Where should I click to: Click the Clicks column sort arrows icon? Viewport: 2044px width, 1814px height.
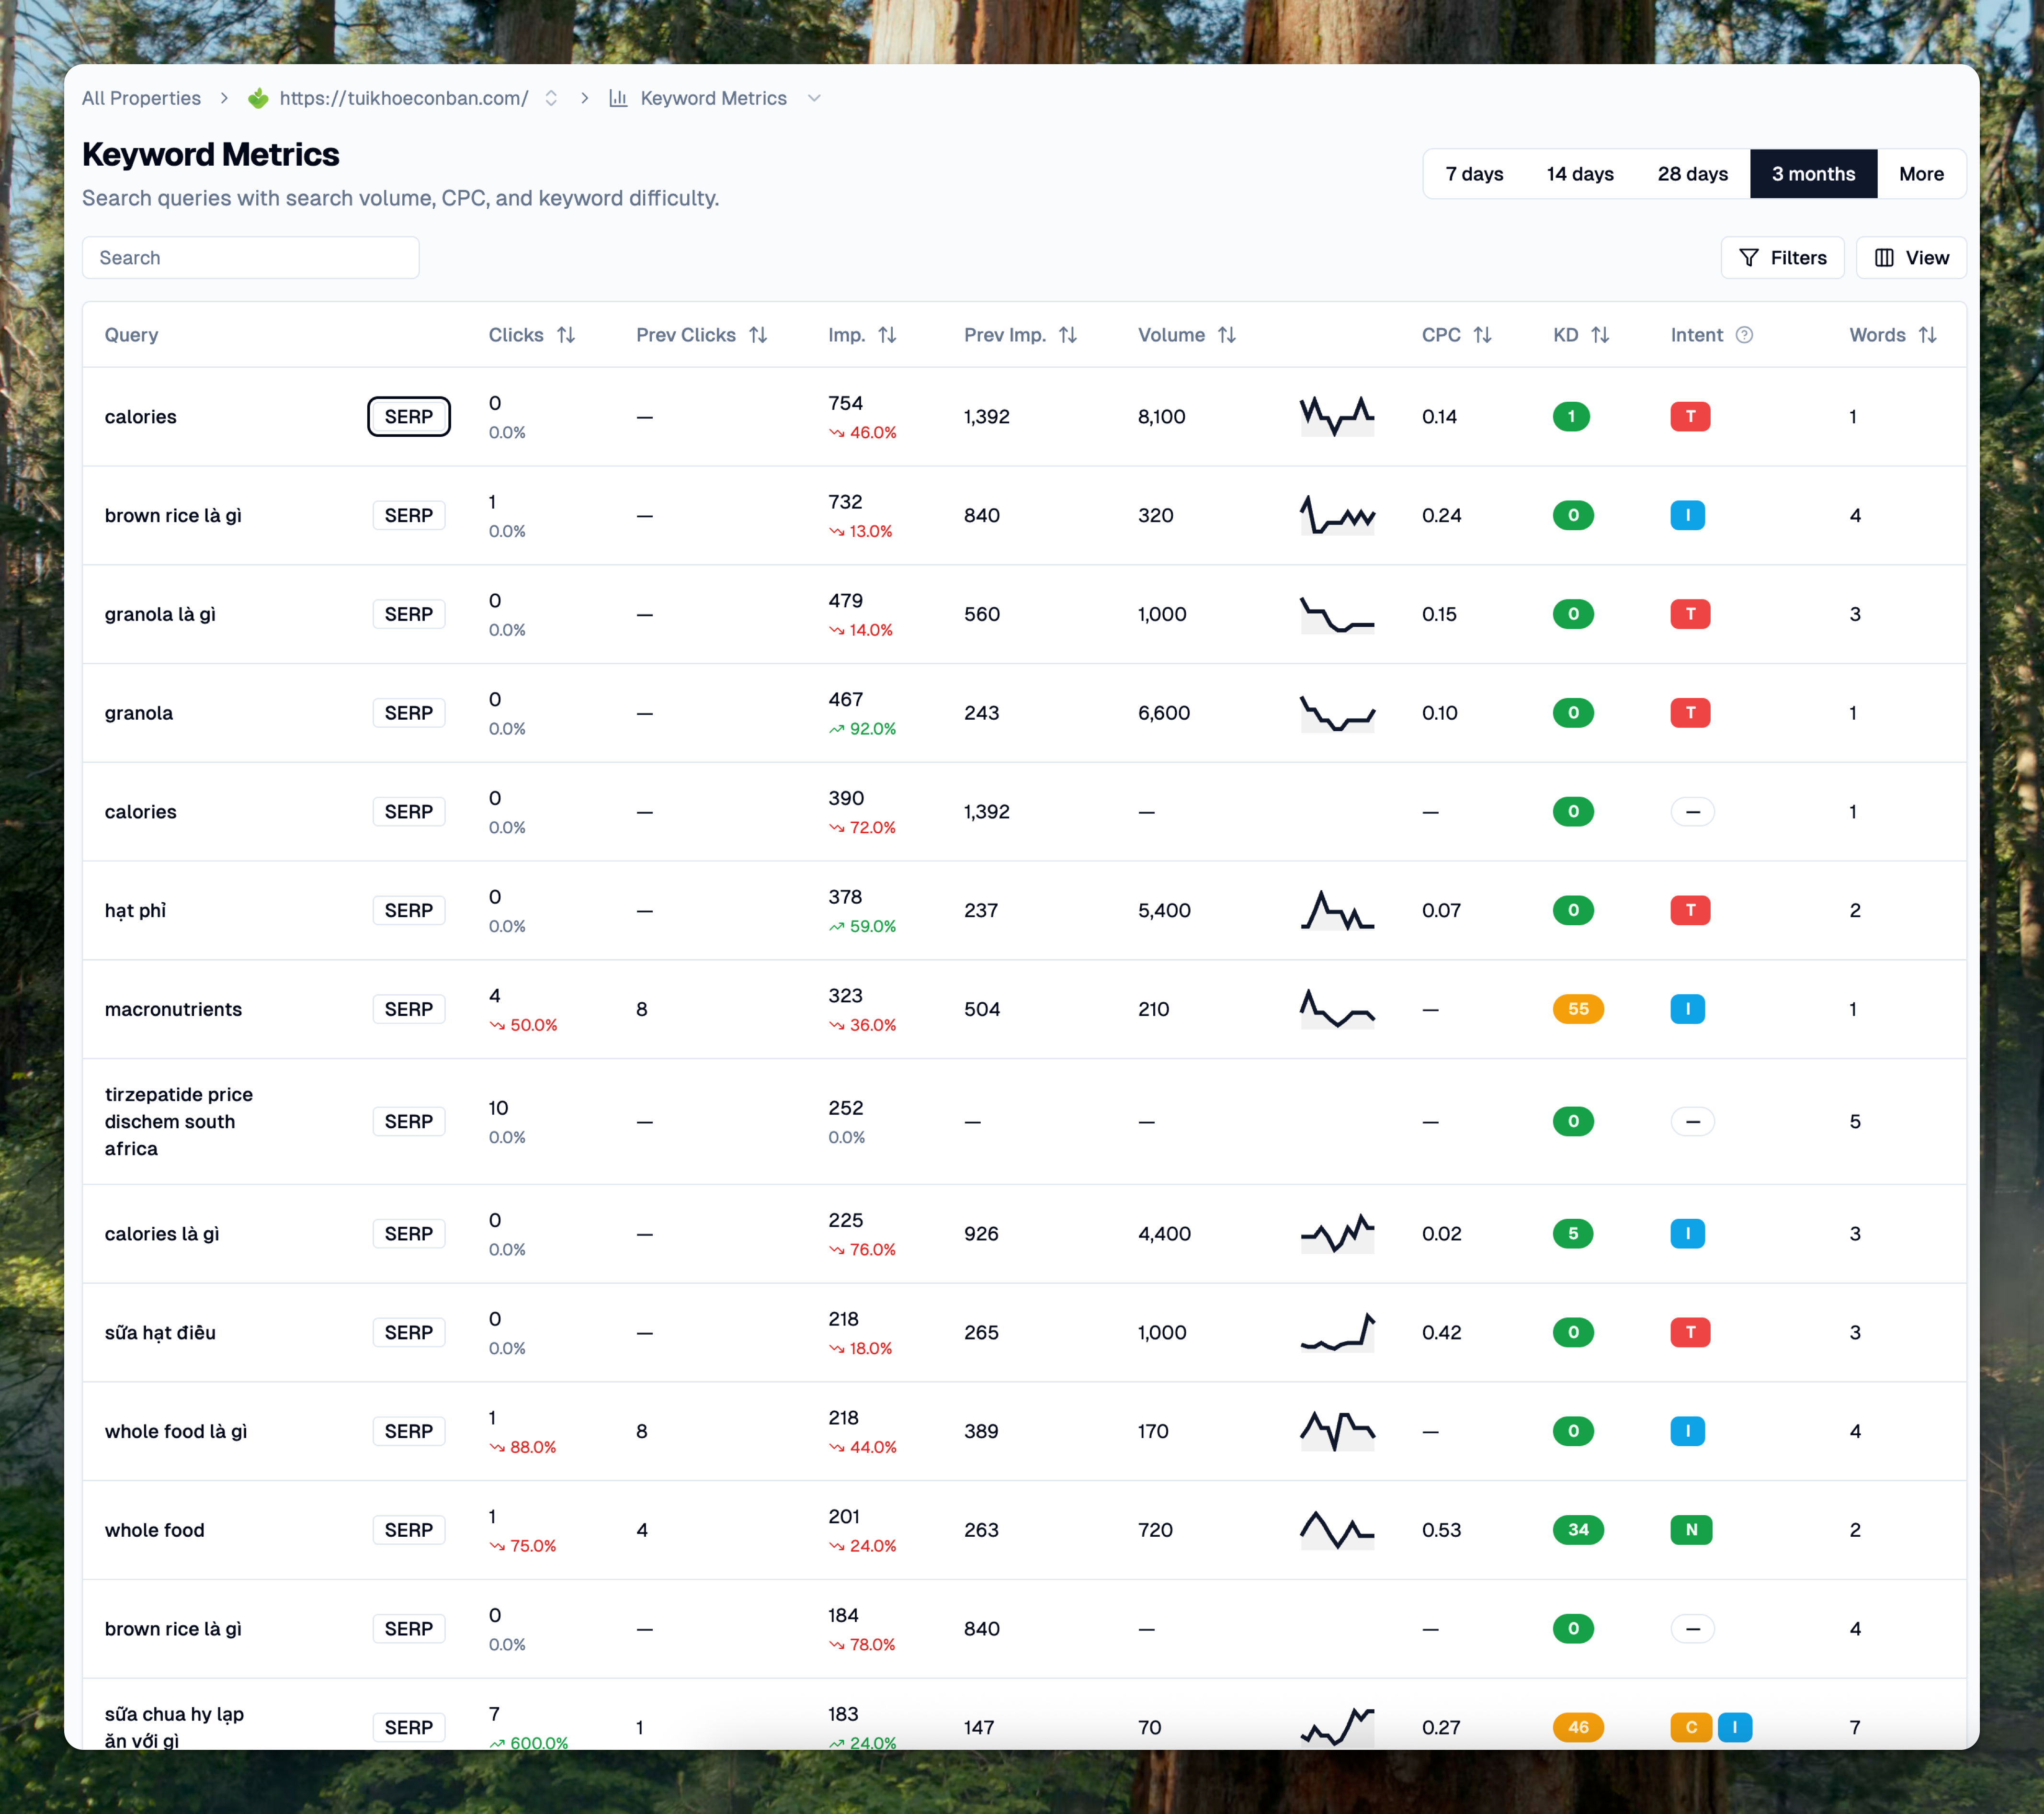coord(566,335)
